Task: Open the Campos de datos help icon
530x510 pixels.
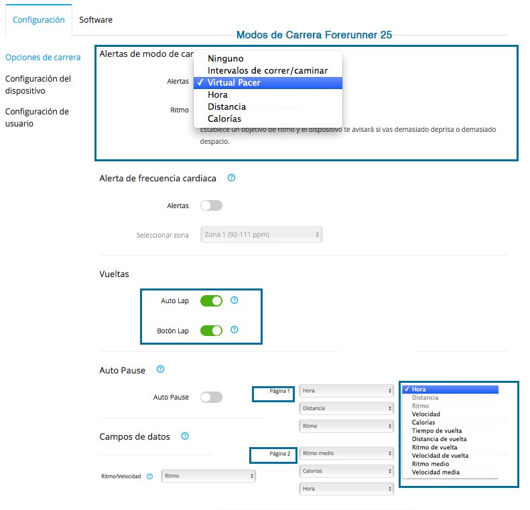Action: tap(185, 436)
